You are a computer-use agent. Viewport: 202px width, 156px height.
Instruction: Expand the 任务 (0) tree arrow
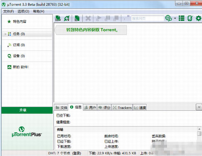click(5, 34)
